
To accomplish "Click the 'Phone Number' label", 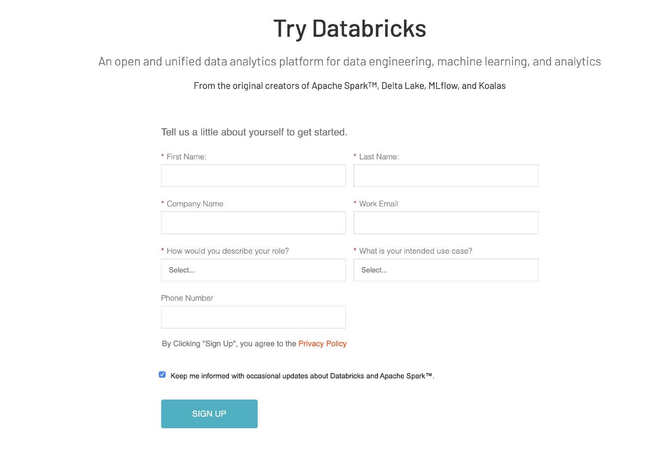I will point(187,298).
